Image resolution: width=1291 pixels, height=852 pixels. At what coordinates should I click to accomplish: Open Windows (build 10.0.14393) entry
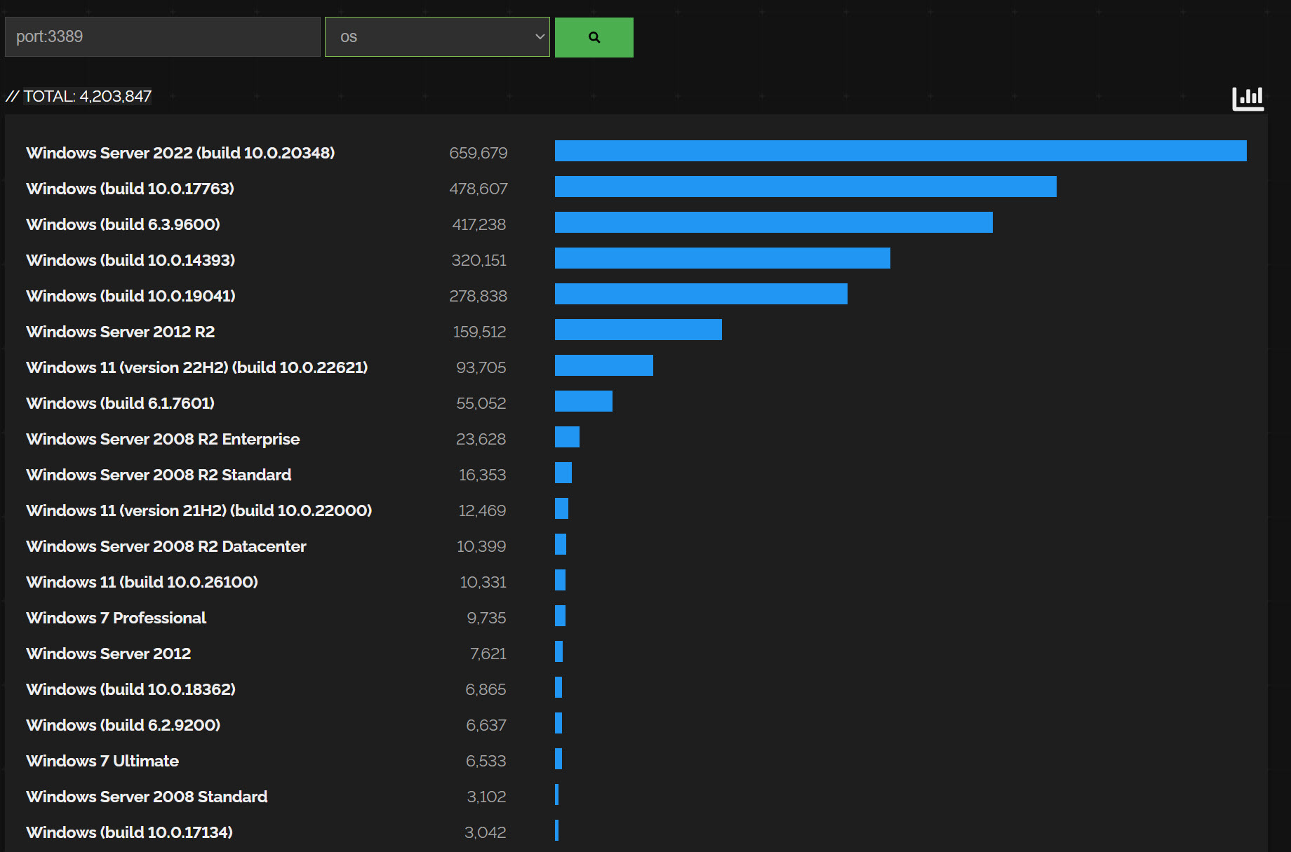click(x=131, y=260)
